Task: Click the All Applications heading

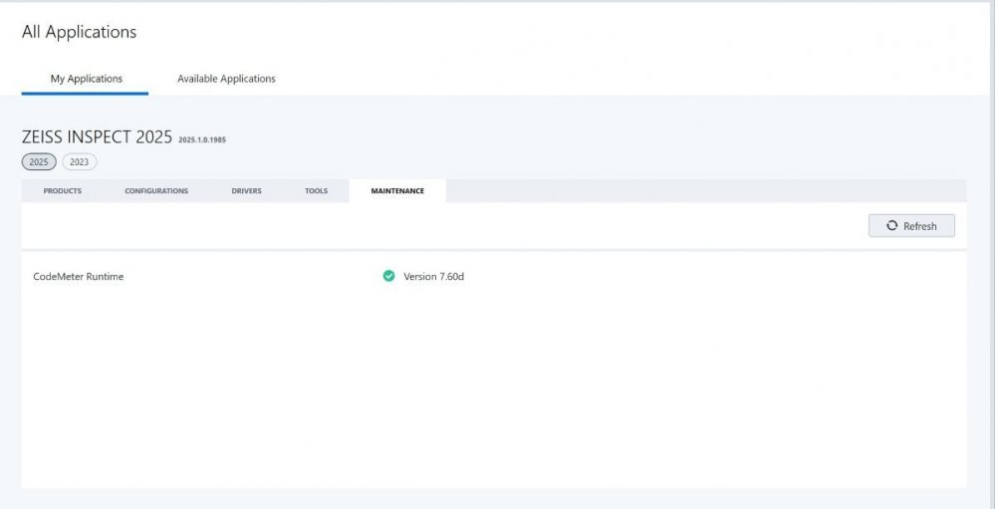Action: point(79,32)
